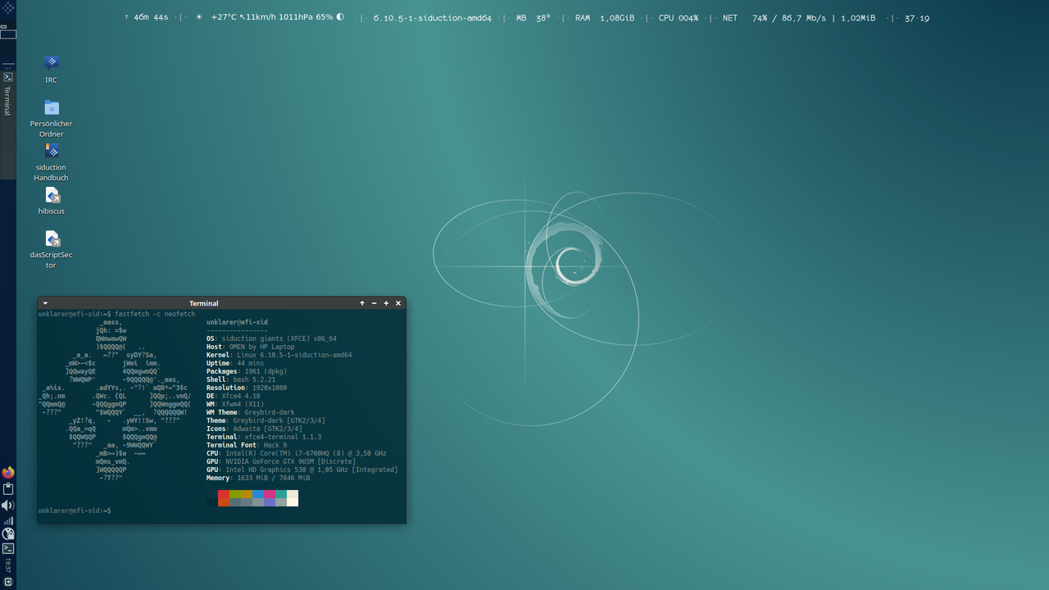Click the volume speaker icon
This screenshot has height=590, width=1049.
[x=8, y=506]
